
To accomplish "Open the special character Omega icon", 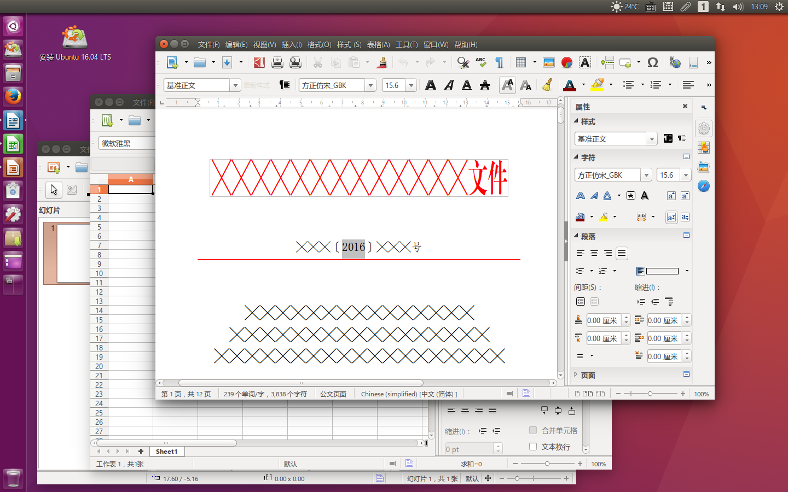I will (x=653, y=63).
